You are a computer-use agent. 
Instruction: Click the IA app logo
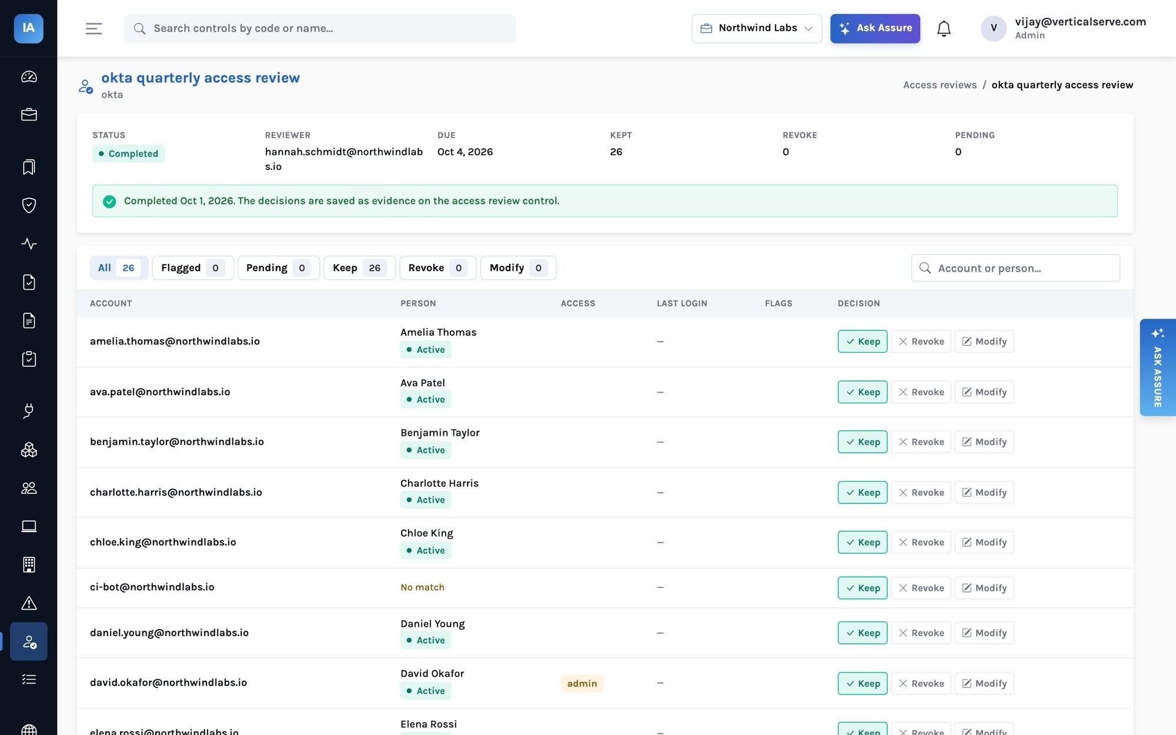pos(29,28)
